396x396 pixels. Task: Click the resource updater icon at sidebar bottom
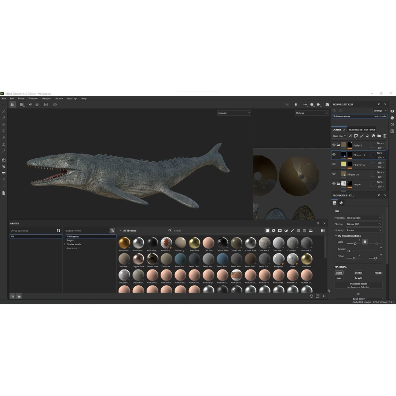click(x=4, y=193)
